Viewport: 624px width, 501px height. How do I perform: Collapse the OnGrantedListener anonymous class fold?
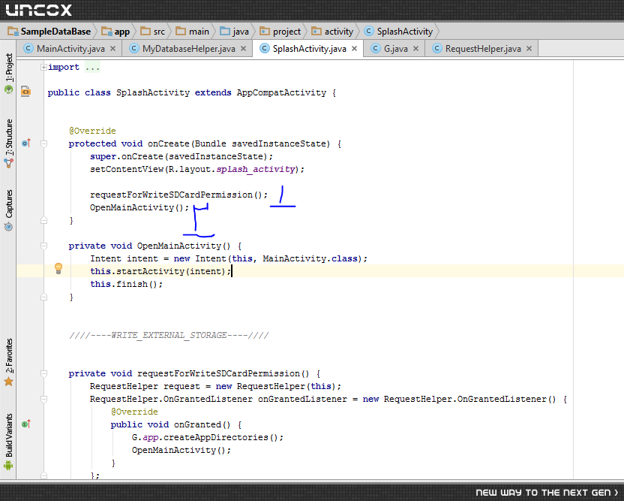[43, 399]
